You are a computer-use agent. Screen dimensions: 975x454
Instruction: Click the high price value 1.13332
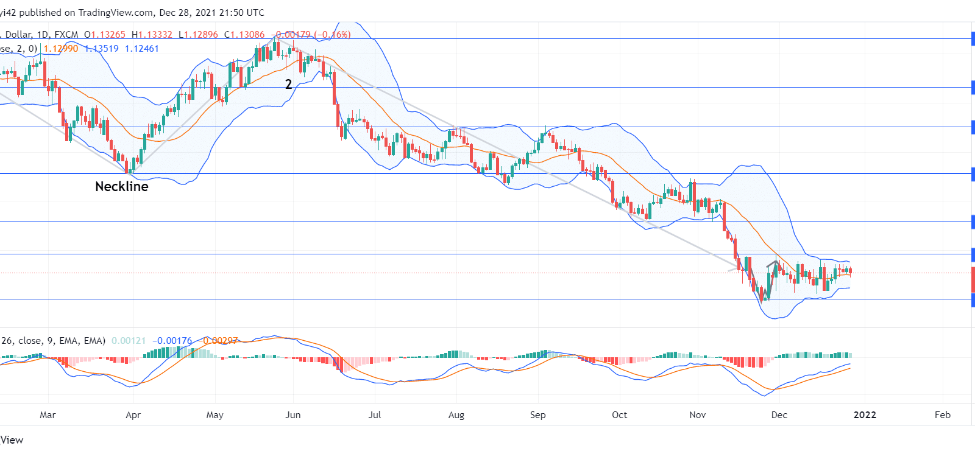(155, 35)
